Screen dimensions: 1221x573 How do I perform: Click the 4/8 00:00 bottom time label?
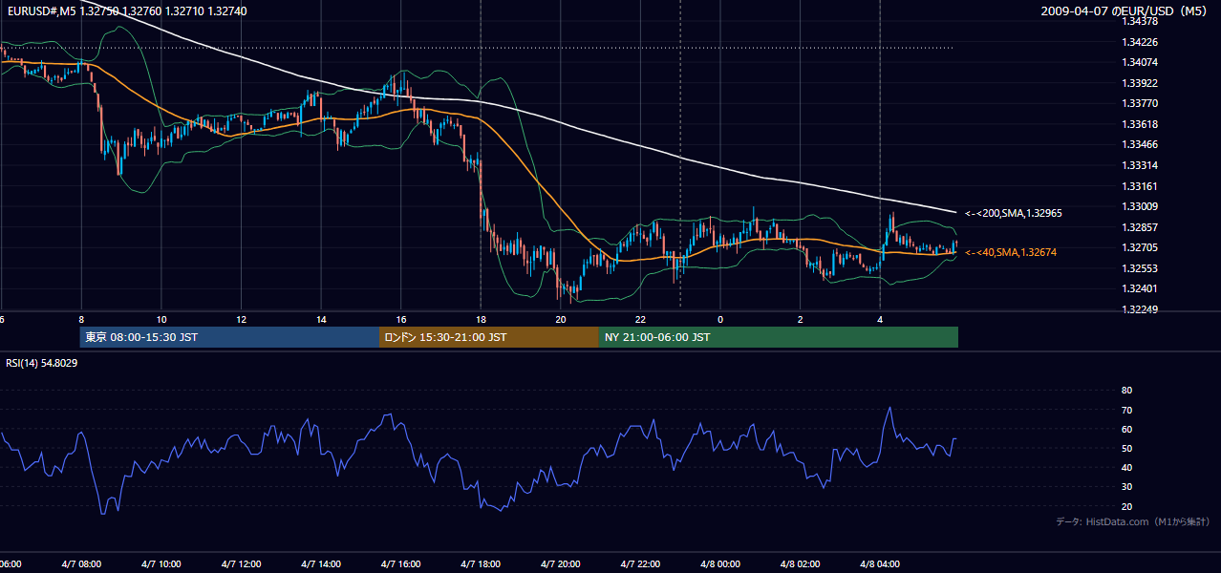[x=720, y=564]
